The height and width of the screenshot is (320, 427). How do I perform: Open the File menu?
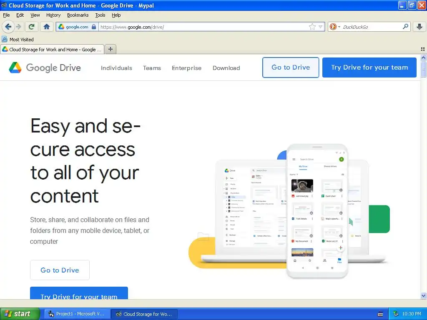(x=6, y=15)
